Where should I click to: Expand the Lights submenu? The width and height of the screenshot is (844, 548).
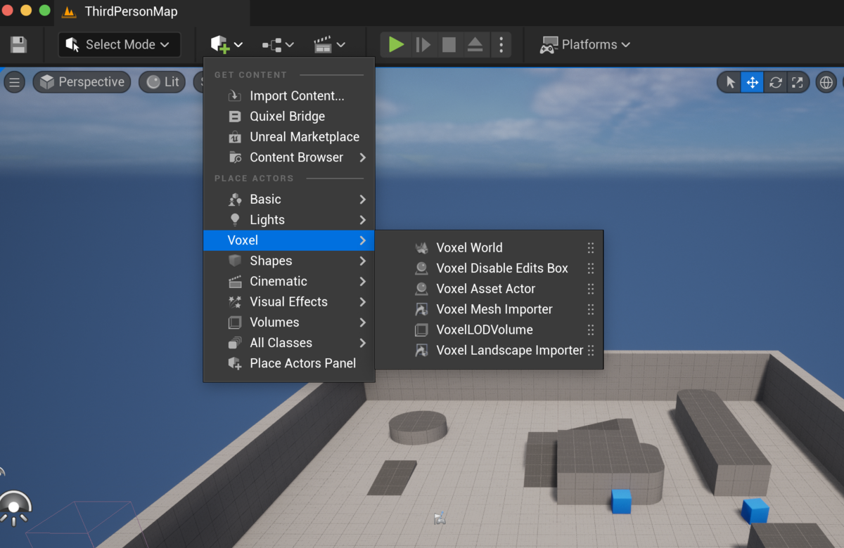[289, 220]
